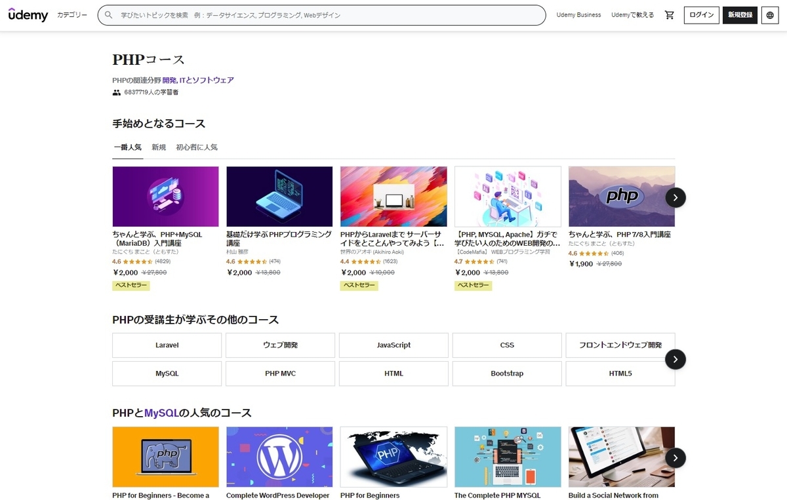787x500 pixels.
Task: Click the Udemy logo
Action: point(28,14)
